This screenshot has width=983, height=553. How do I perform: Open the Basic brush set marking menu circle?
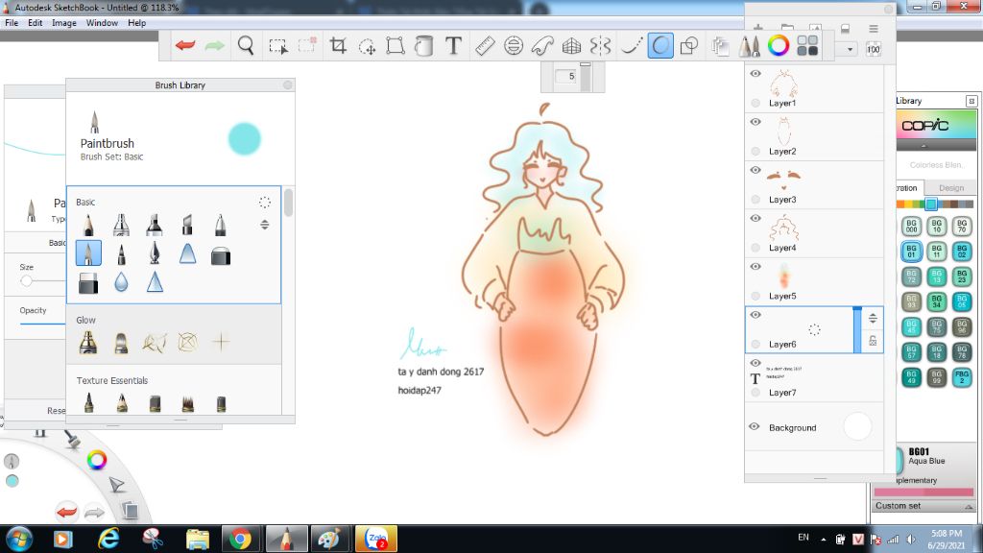[265, 202]
